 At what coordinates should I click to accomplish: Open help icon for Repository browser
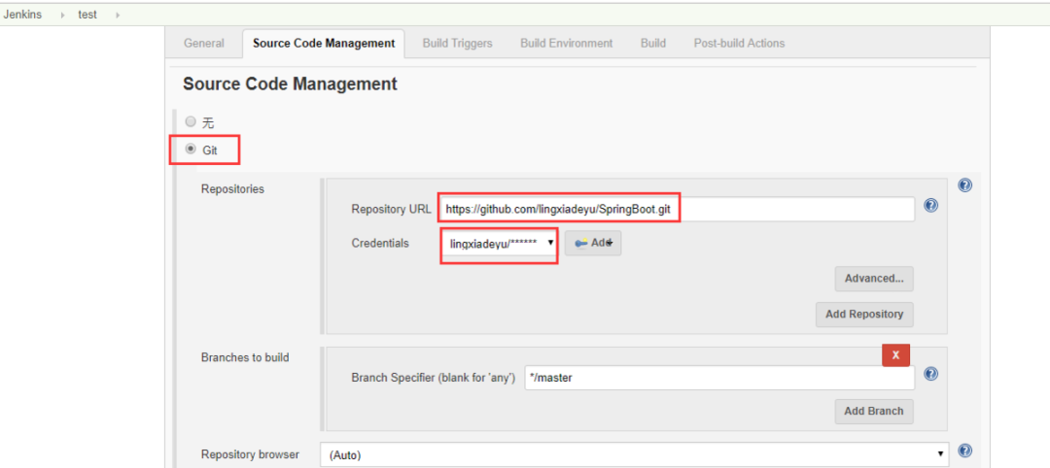[x=964, y=451]
